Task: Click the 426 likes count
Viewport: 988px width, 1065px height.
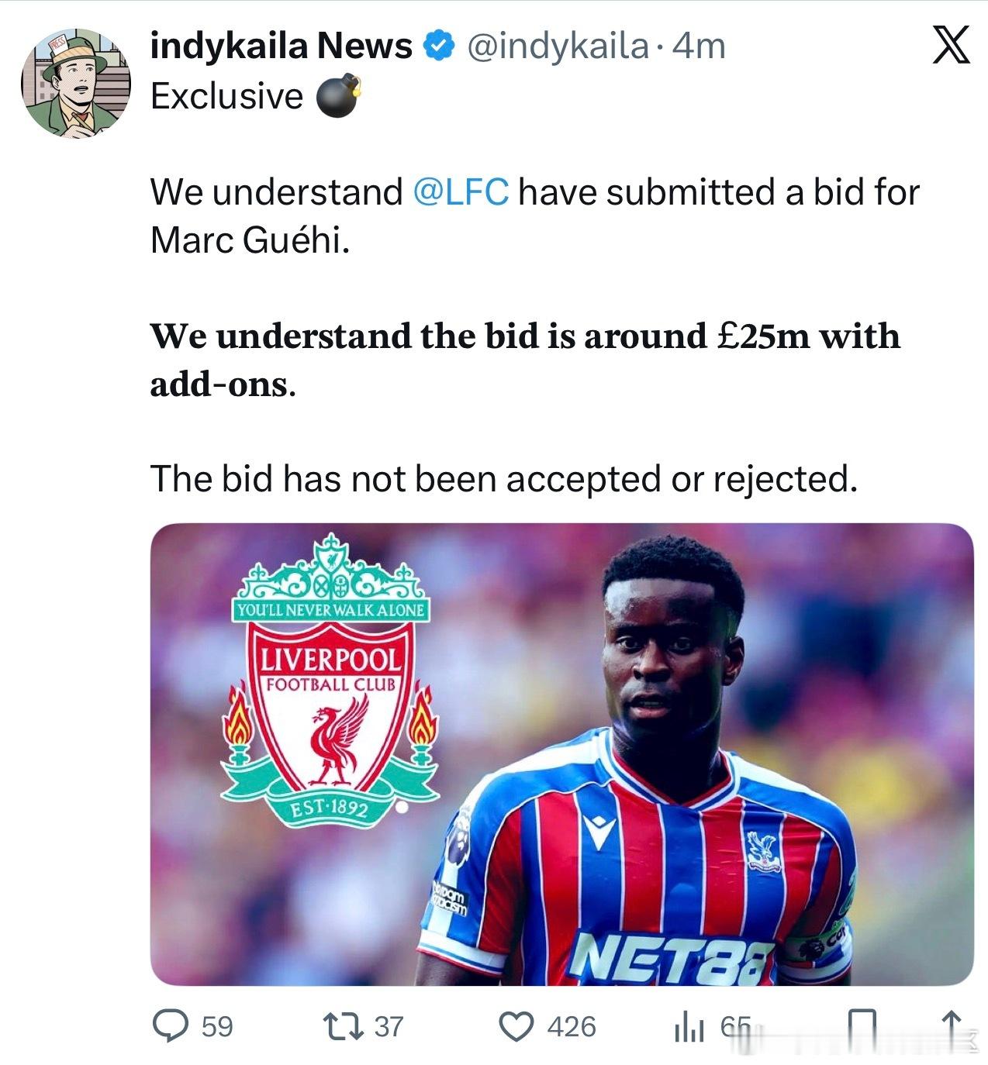Action: 572,1026
